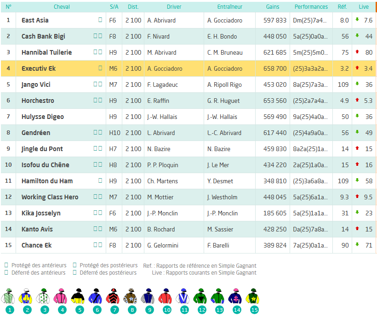This screenshot has width=377, height=321.
Task: Click the shoeing icon beside East Asia
Action: [100, 20]
